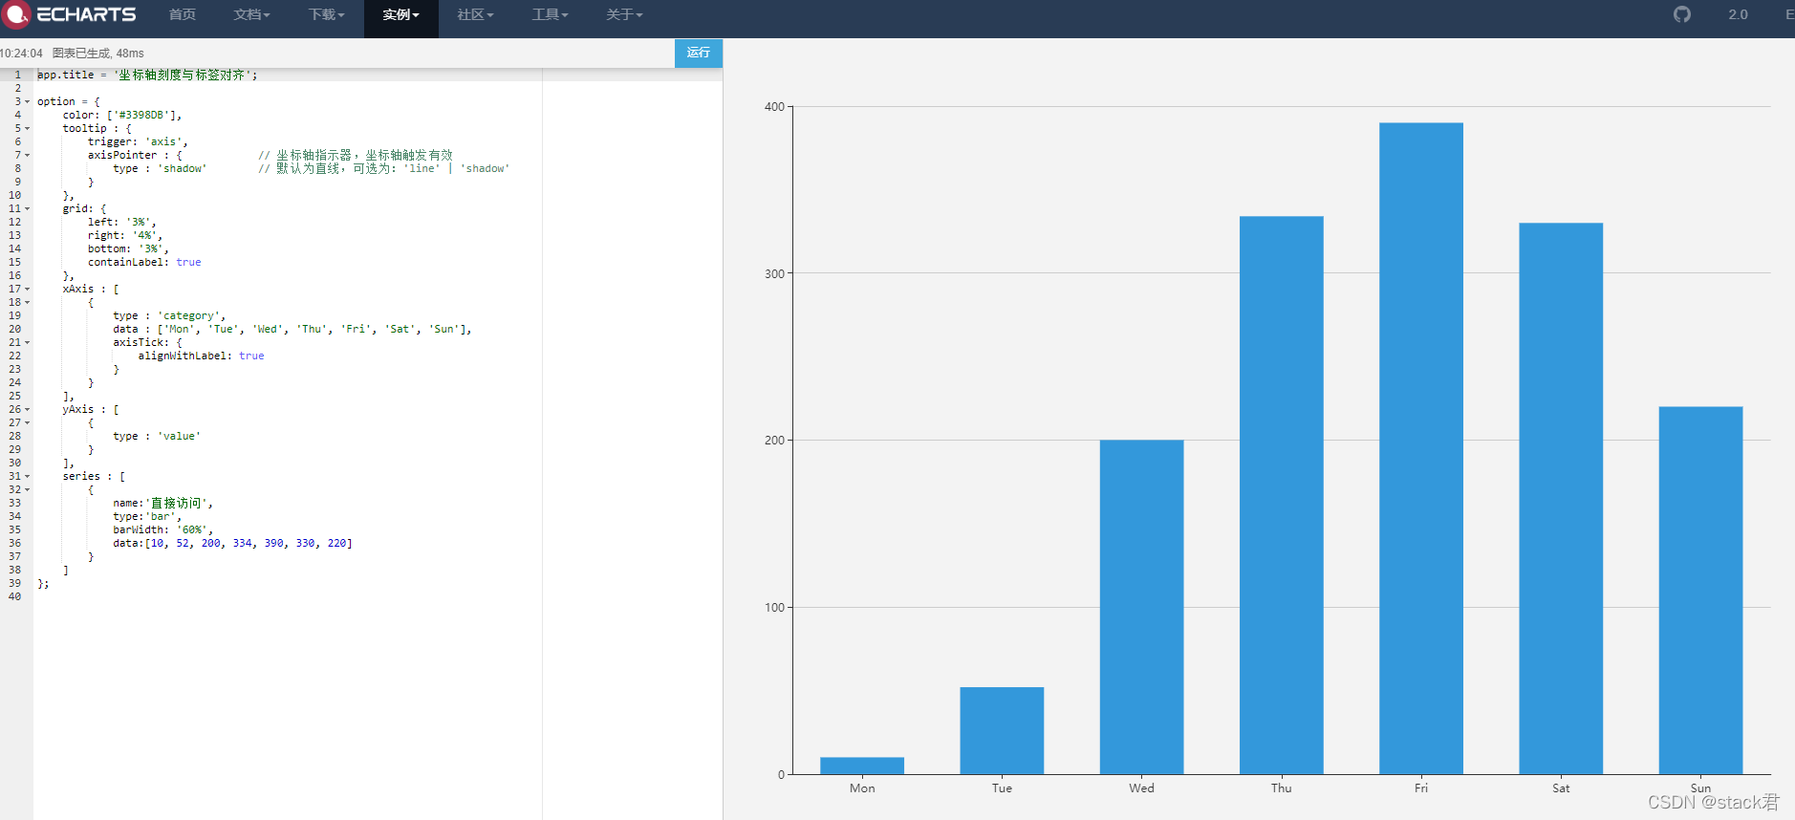Image resolution: width=1795 pixels, height=820 pixels.
Task: Click the color '#3398DB' code value
Action: pyautogui.click(x=144, y=115)
